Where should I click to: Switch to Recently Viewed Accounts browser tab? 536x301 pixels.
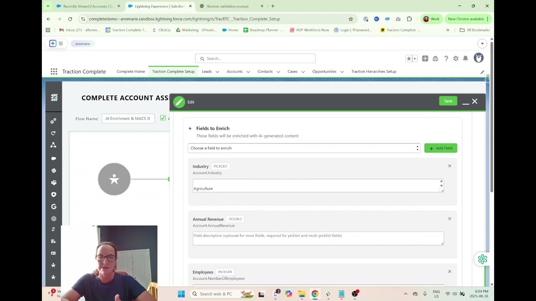tap(88, 6)
